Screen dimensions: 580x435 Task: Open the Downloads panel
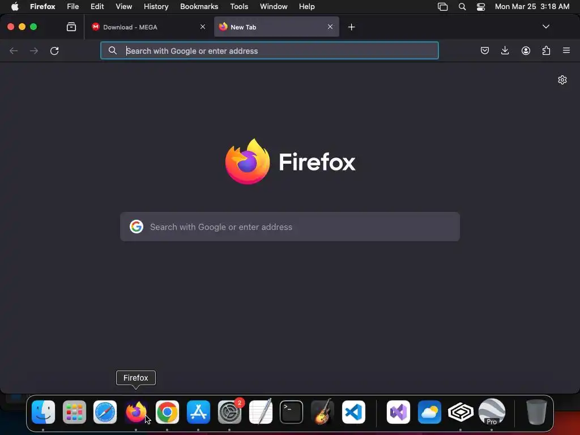(x=505, y=50)
